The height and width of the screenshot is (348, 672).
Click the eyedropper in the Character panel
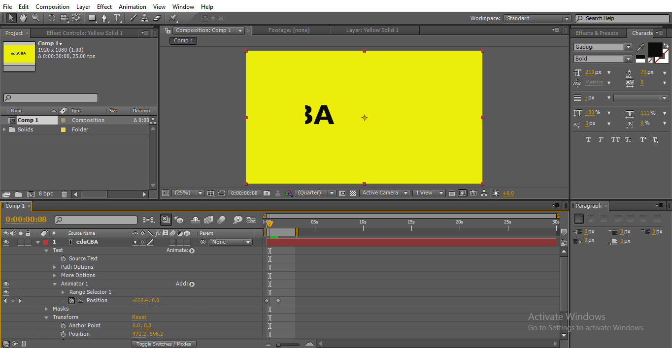click(x=640, y=47)
